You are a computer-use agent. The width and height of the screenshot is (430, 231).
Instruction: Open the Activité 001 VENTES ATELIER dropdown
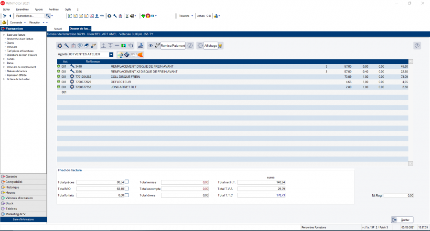coord(111,54)
